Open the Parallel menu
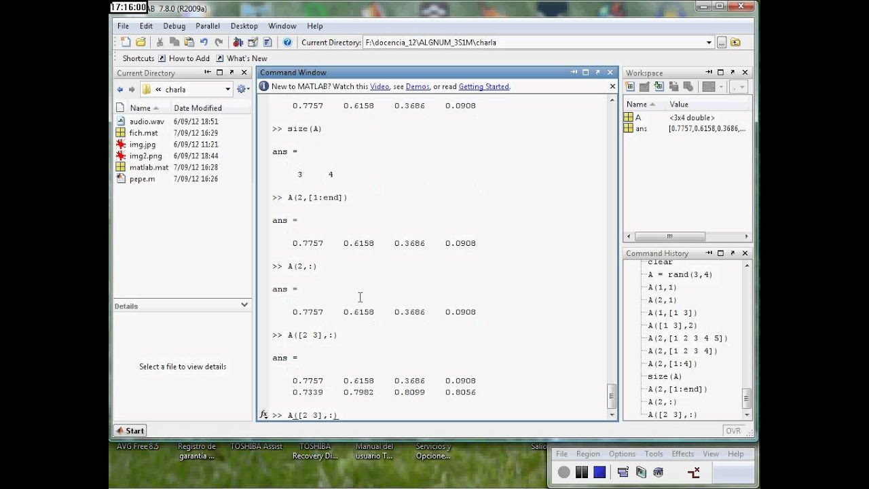Screen dimensions: 869x489 (208, 26)
